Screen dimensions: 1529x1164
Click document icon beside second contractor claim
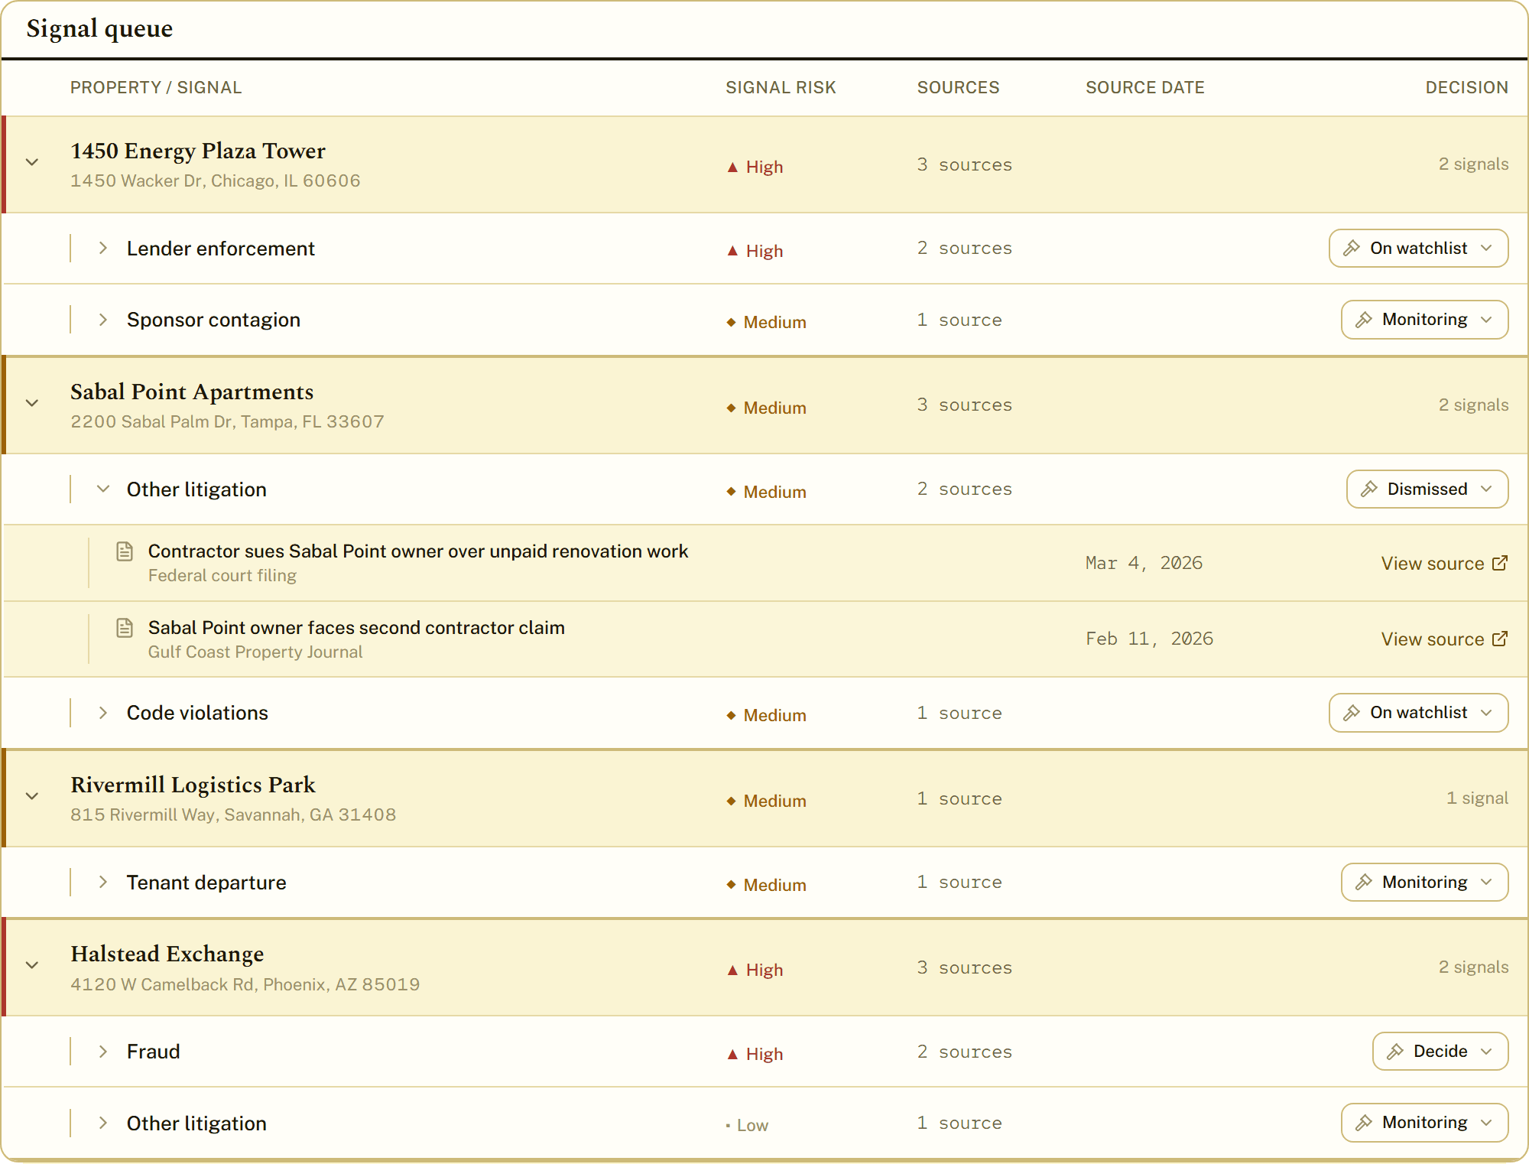click(x=125, y=628)
